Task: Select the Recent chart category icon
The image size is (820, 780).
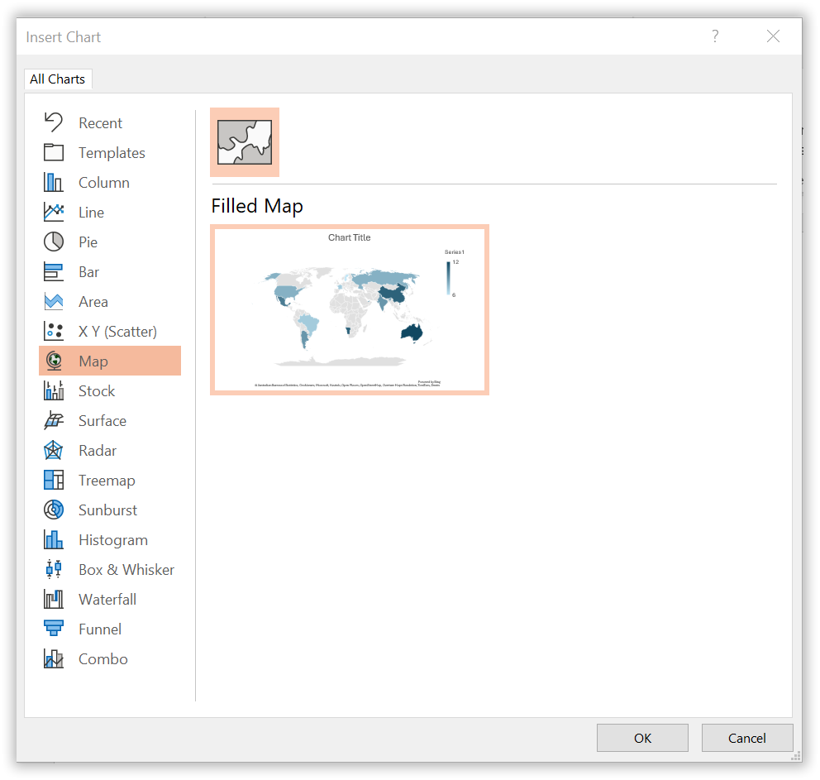Action: pyautogui.click(x=54, y=123)
